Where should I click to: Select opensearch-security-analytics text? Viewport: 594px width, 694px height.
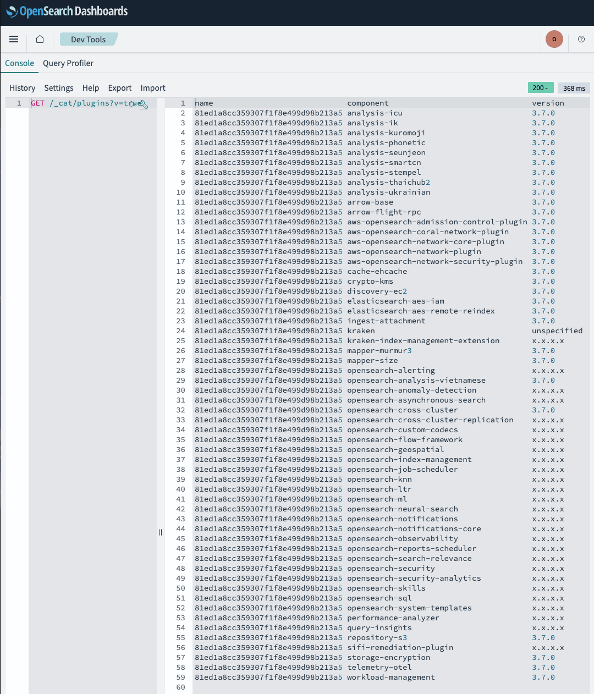(x=414, y=578)
